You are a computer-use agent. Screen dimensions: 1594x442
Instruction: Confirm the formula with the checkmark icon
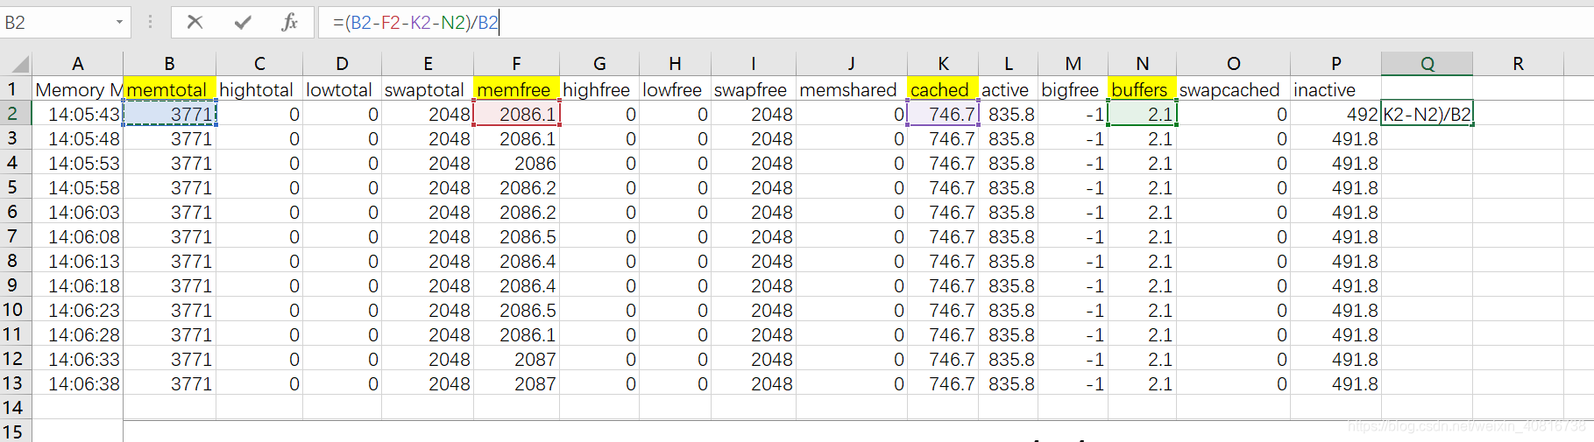pos(243,22)
